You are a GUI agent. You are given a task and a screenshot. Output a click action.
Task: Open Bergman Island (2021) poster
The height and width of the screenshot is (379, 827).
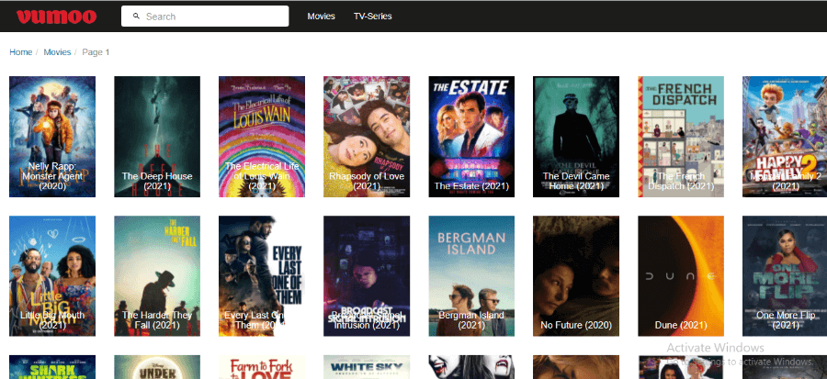point(471,276)
